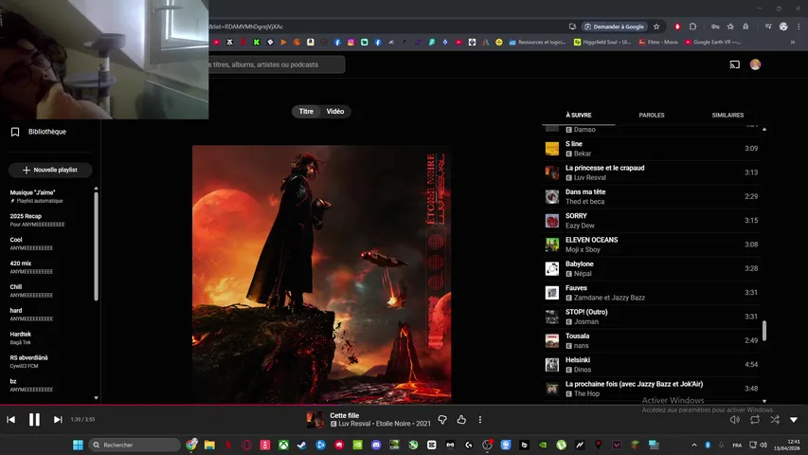Open File Explorer from the taskbar

[209, 445]
